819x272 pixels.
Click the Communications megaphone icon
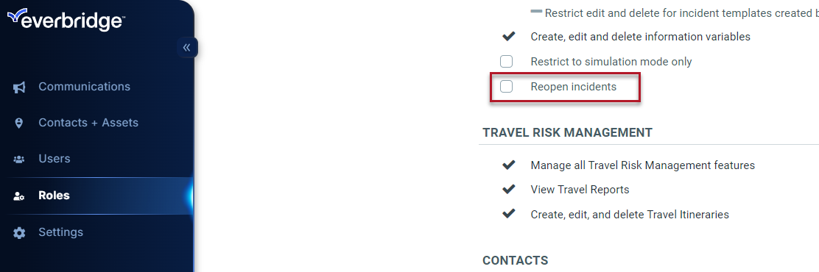[x=19, y=87]
